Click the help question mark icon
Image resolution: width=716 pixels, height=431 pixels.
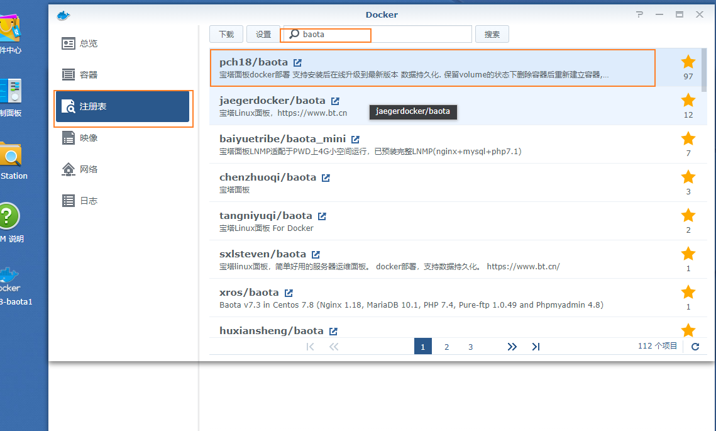pos(639,14)
